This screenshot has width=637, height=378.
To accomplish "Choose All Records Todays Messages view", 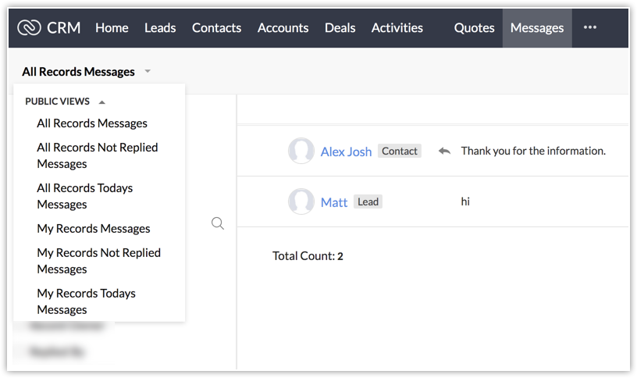I will 85,196.
